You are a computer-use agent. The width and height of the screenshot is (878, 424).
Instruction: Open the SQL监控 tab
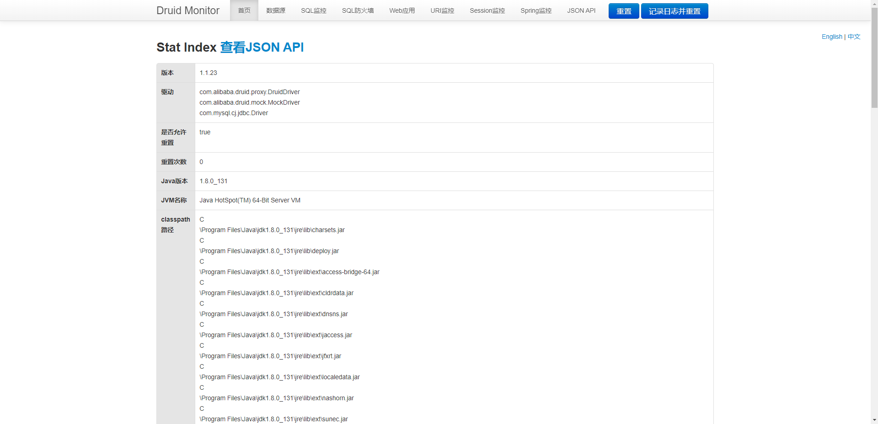point(313,11)
